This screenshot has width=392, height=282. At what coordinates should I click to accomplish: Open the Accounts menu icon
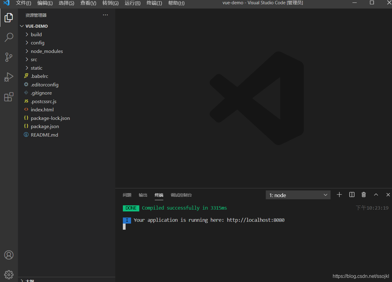[x=9, y=255]
